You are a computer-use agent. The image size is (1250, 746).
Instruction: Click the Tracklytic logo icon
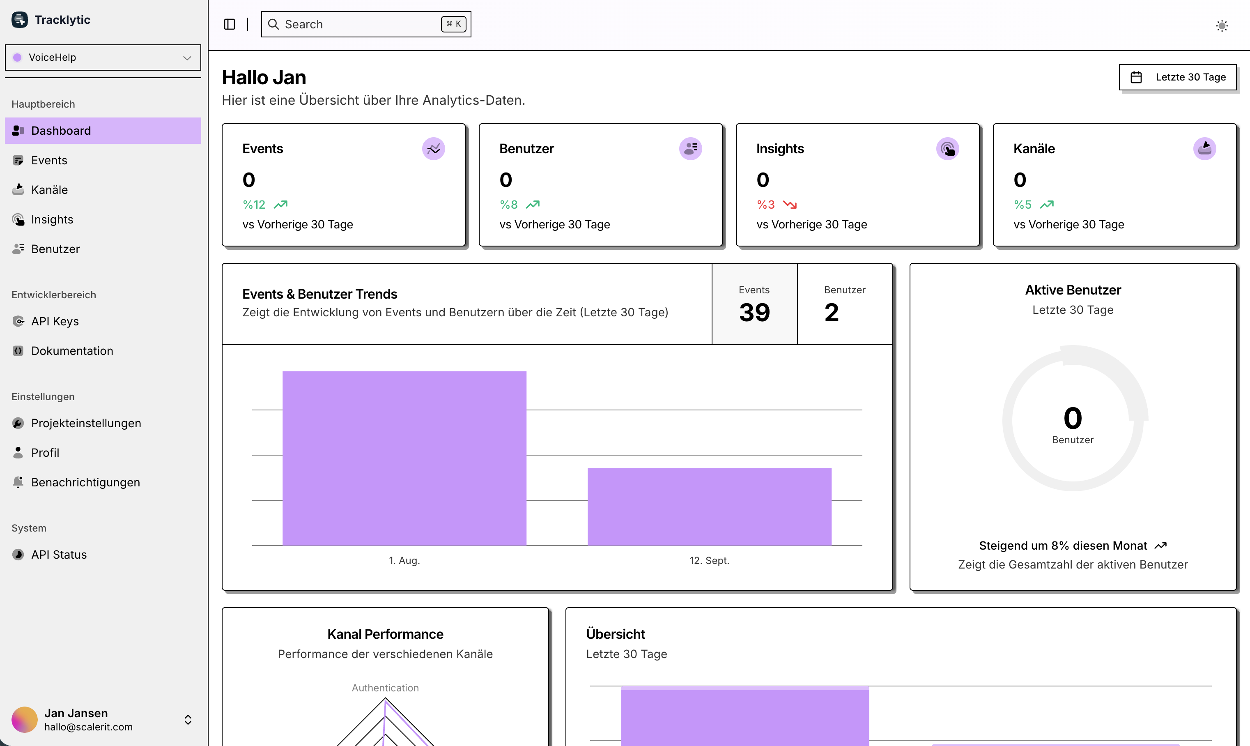tap(20, 20)
